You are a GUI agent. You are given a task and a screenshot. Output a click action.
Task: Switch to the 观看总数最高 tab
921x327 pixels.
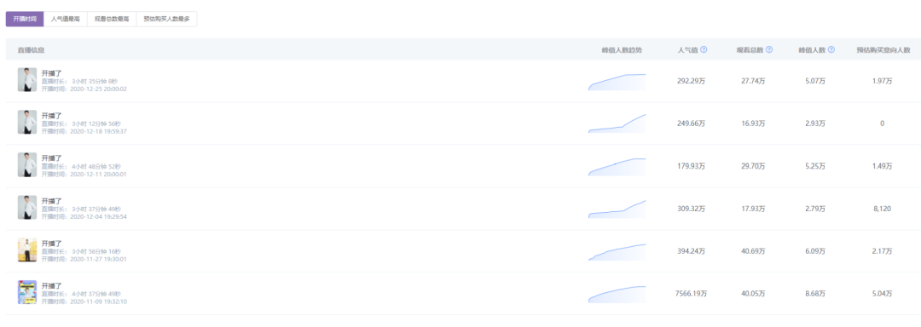[112, 19]
